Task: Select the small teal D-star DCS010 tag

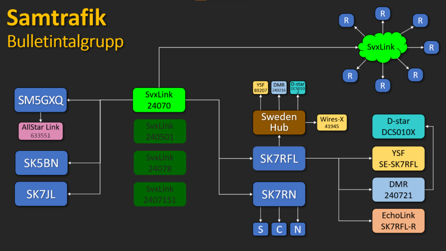Action: coord(298,87)
